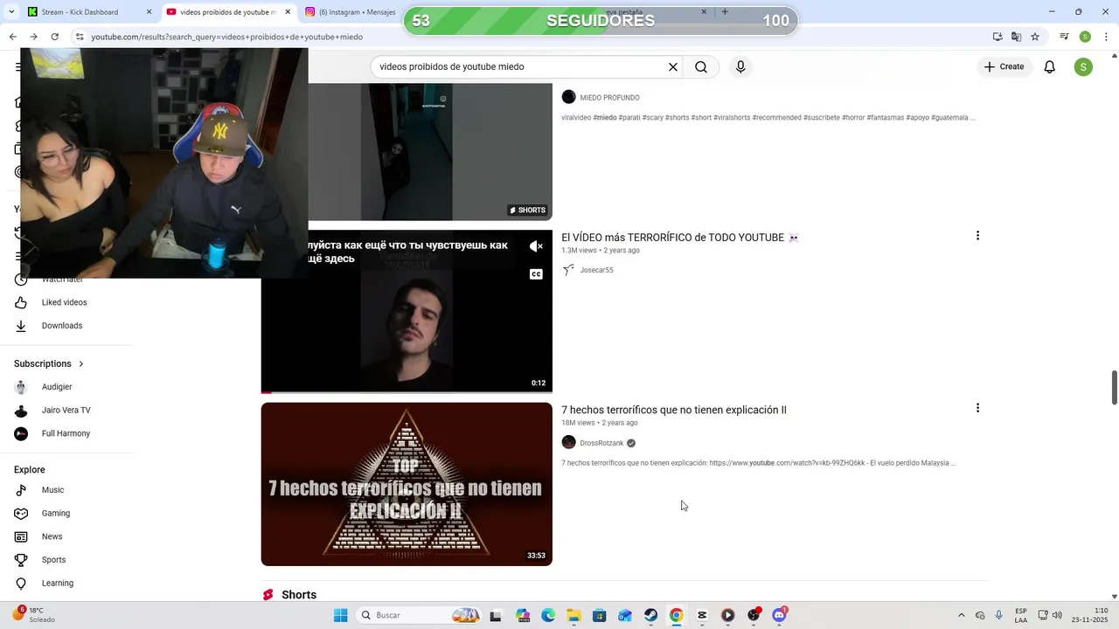Click the translate page icon

1016,37
